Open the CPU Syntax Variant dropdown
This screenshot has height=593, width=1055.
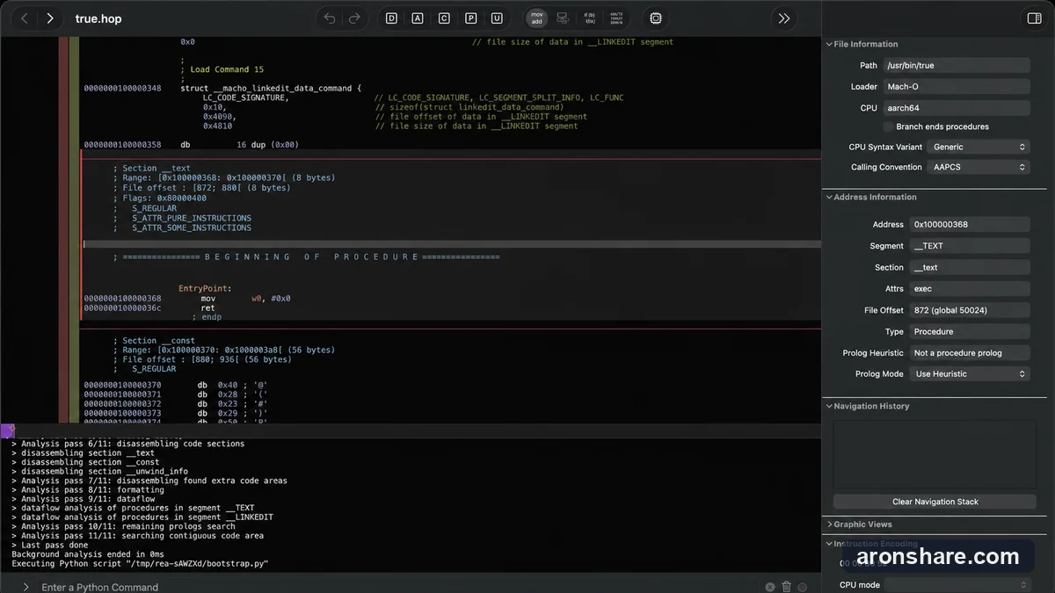pos(979,147)
